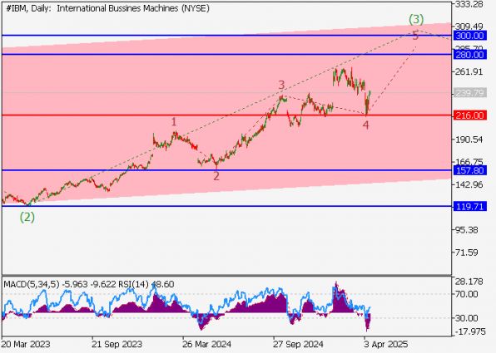Viewport: 496px width, 353px height.
Task: Click the 261.91 price axis value
Action: (469, 71)
